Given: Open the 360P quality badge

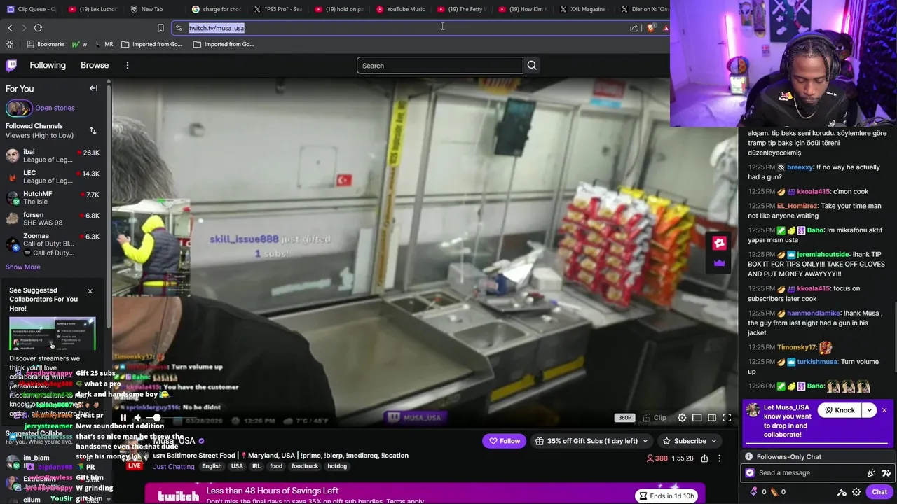Looking at the screenshot, I should tap(624, 418).
